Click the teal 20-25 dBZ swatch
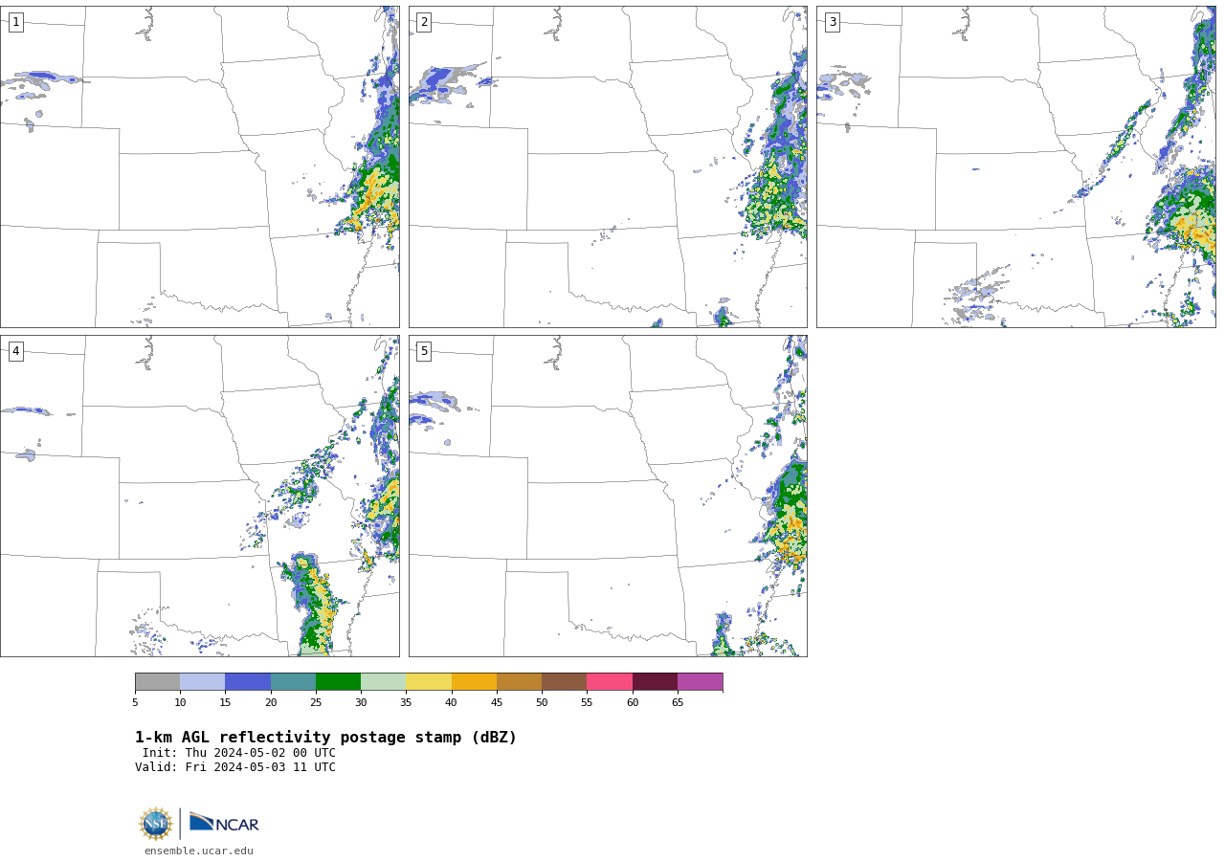The height and width of the screenshot is (862, 1225). tap(293, 681)
